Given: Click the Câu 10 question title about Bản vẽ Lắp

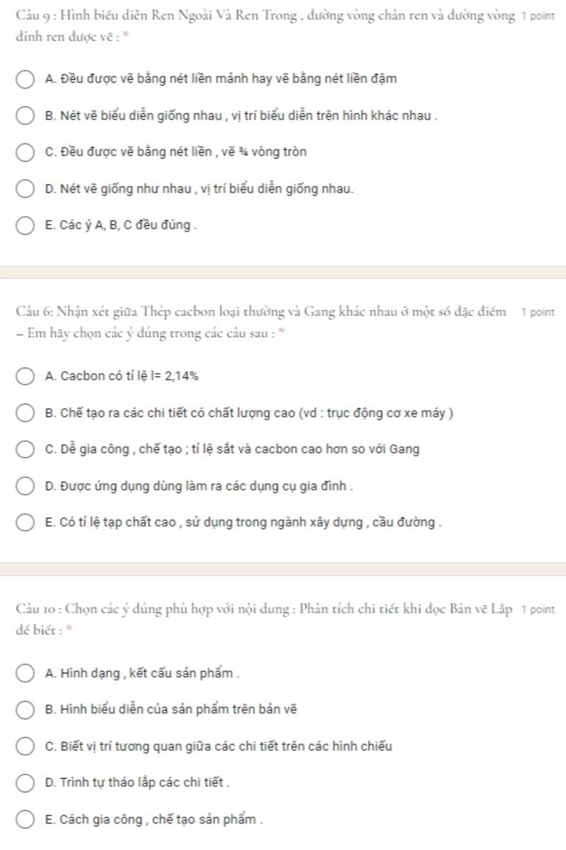Looking at the screenshot, I should click(x=264, y=609).
